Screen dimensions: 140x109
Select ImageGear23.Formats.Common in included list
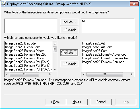tap(103, 62)
